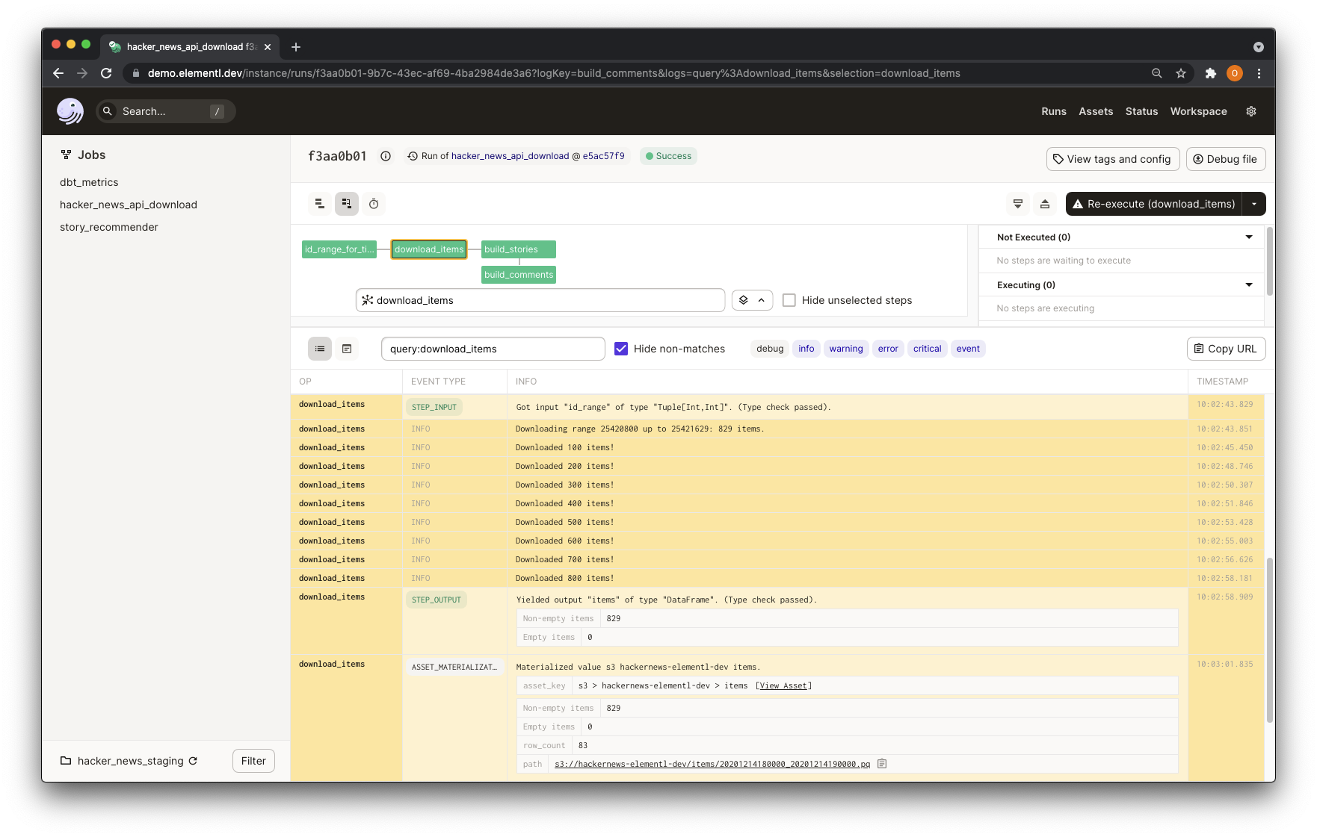Click the raw compute log view icon
This screenshot has width=1317, height=837.
pos(347,349)
